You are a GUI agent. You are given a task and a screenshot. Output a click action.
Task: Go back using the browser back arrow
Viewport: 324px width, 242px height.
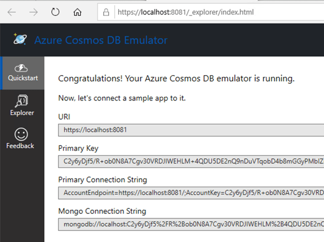pyautogui.click(x=12, y=12)
